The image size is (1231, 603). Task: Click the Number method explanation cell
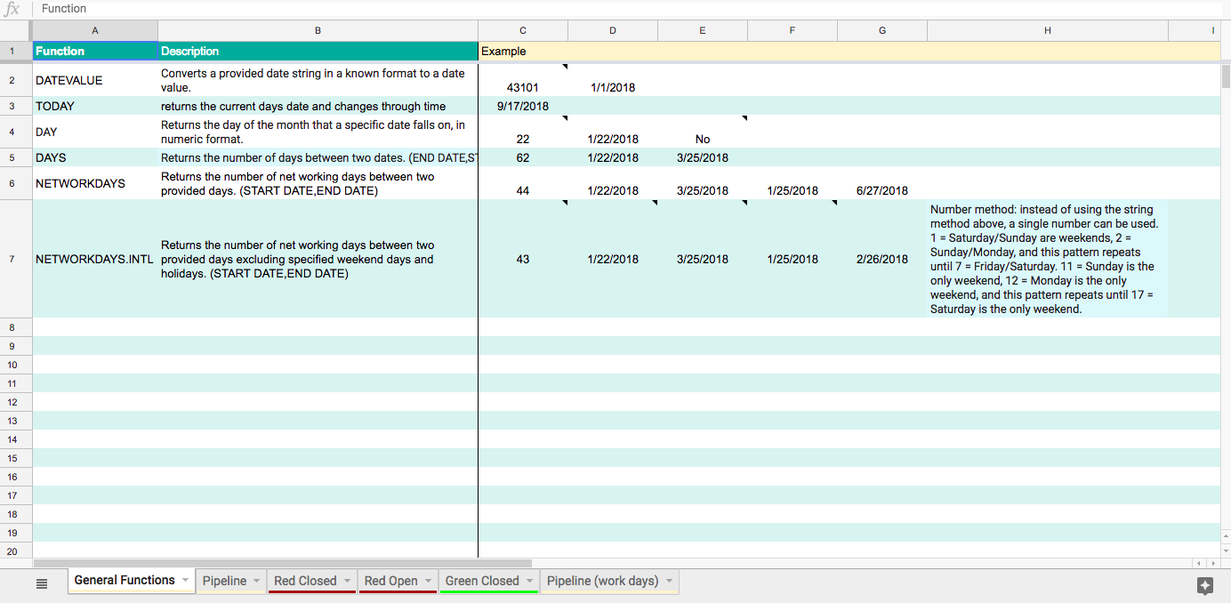pos(1048,259)
